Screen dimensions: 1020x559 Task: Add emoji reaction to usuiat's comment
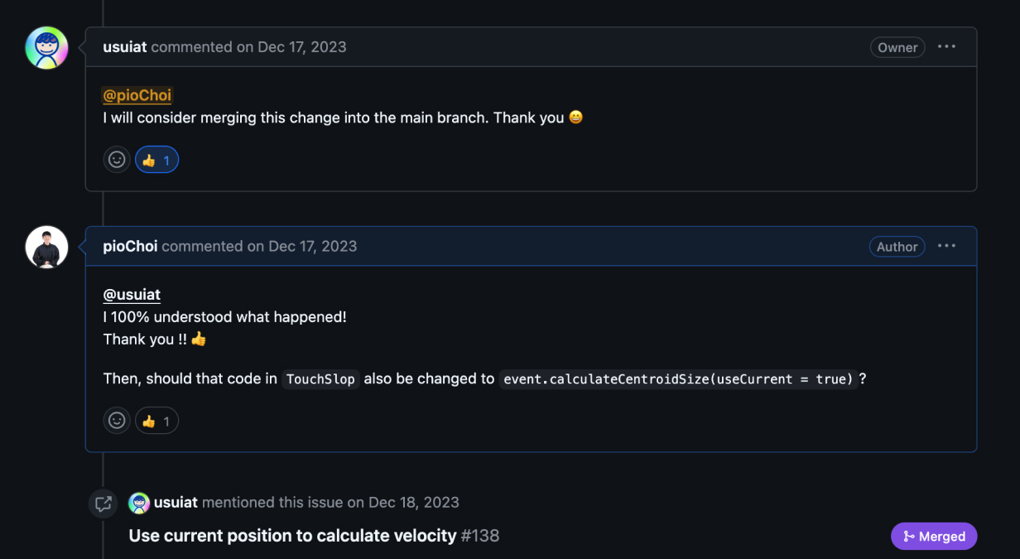click(x=117, y=160)
